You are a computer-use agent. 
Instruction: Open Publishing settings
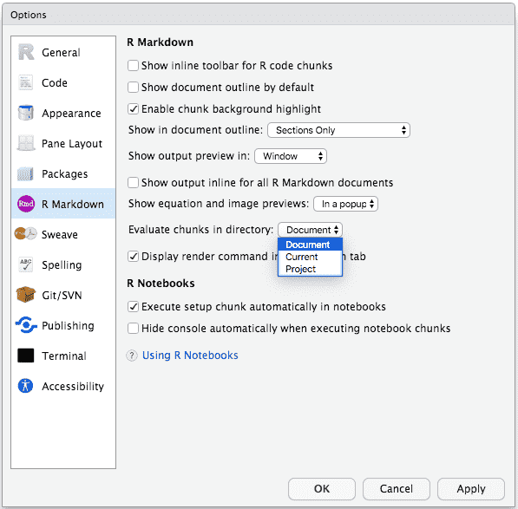(63, 325)
